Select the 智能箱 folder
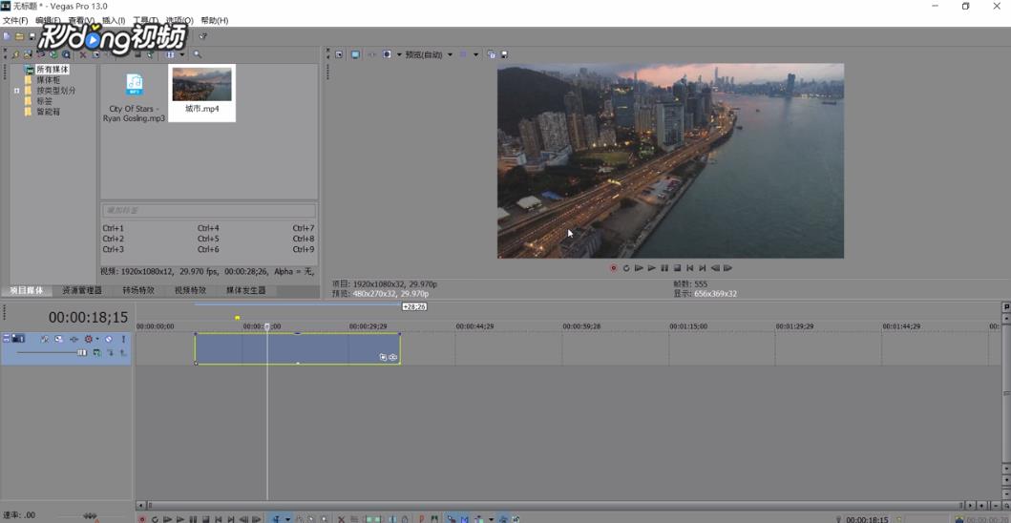The height and width of the screenshot is (523, 1011). coord(49,112)
